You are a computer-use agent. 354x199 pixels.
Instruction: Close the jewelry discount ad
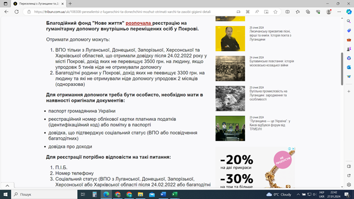pos(293,149)
